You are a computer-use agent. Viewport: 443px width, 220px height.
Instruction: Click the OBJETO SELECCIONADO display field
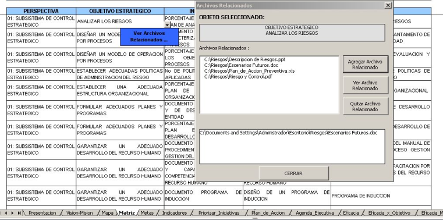[x=292, y=33]
